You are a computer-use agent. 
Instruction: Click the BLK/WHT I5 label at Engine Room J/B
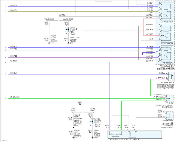click(x=161, y=111)
